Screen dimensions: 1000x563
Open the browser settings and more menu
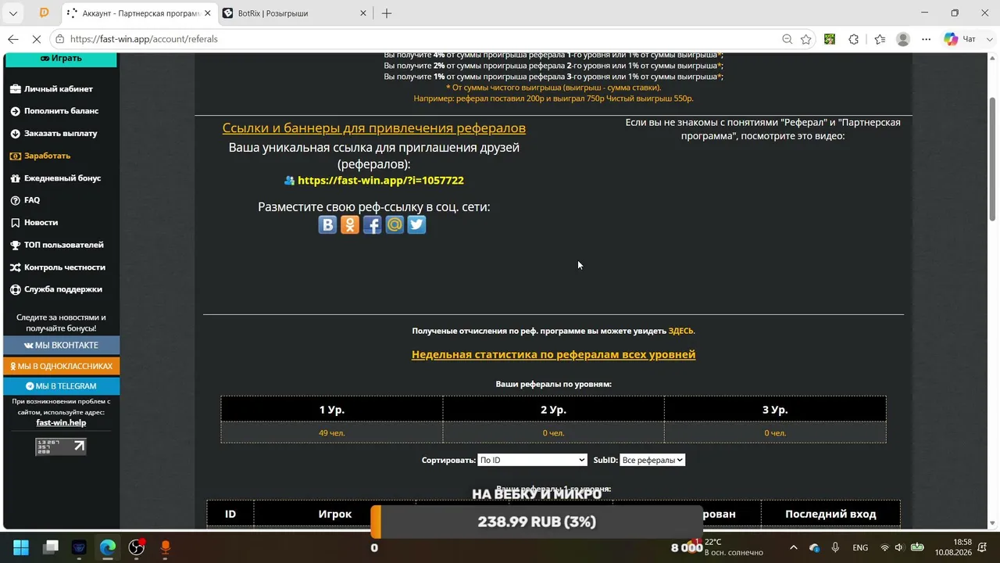coord(926,39)
